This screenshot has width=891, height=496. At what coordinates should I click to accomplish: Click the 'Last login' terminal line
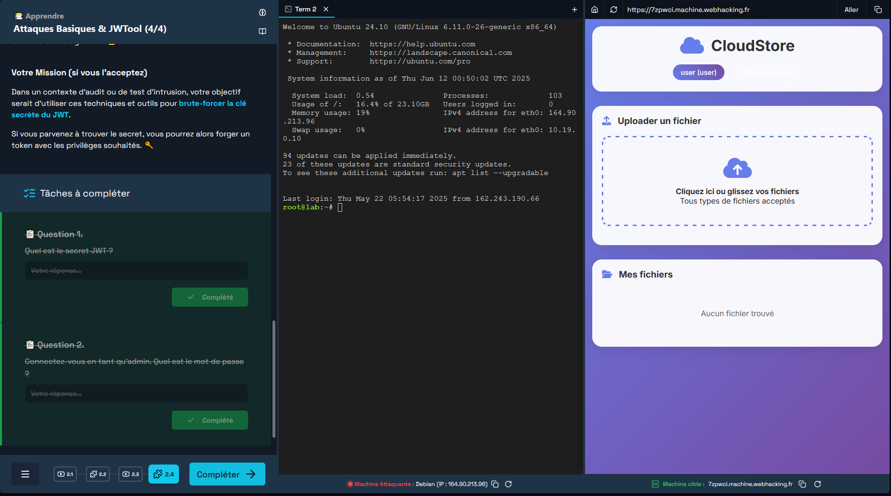pos(411,199)
